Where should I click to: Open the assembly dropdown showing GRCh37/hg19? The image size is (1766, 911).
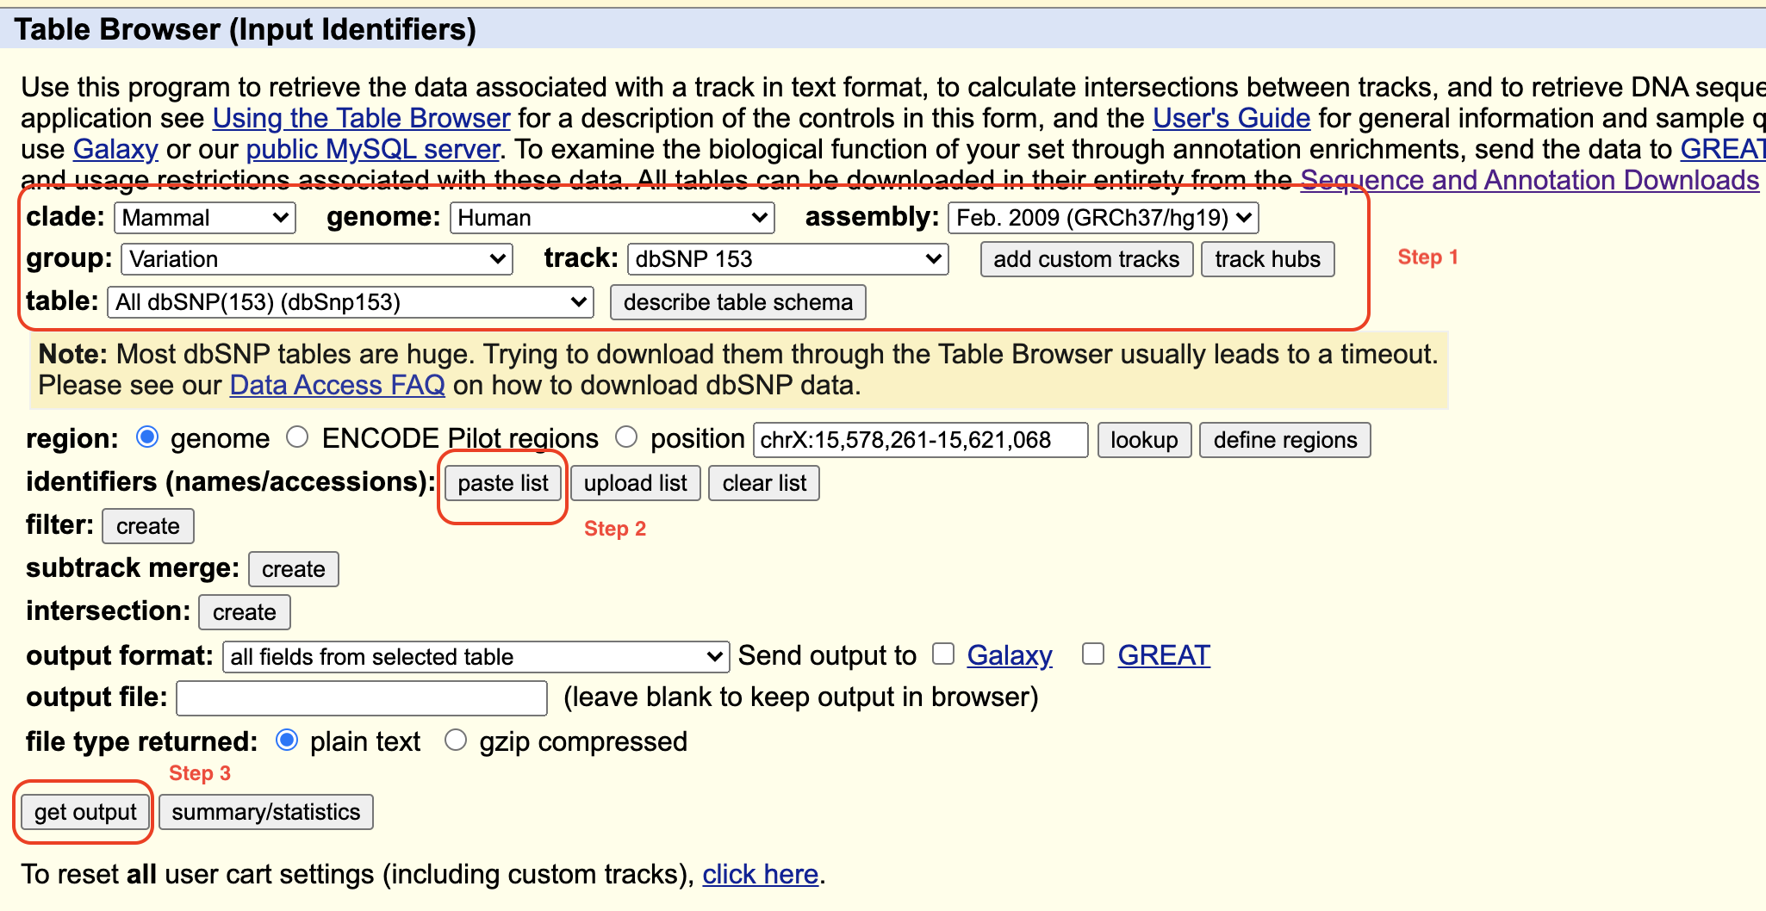1103,218
